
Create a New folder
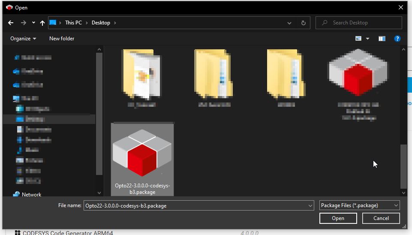[x=62, y=39]
